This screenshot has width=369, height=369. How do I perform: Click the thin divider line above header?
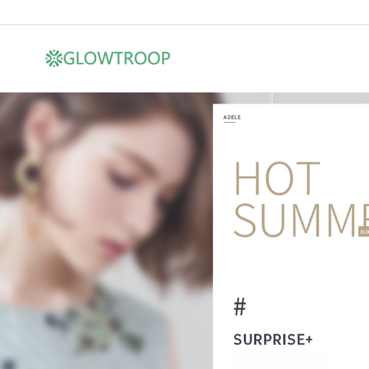[x=184, y=24]
